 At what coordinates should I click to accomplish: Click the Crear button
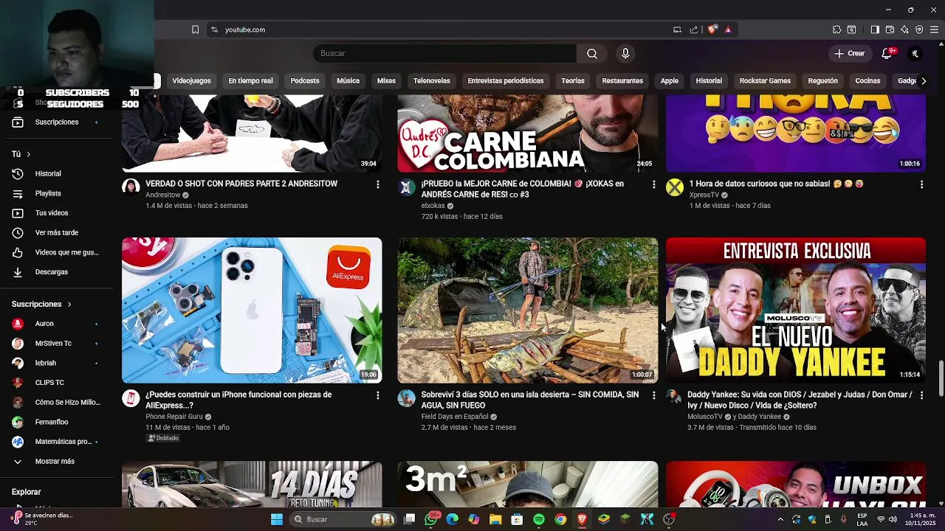coord(850,53)
